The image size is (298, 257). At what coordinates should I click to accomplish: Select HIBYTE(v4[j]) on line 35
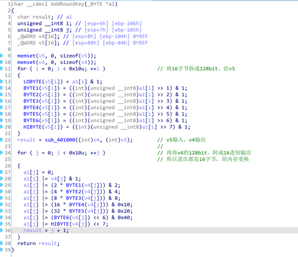(x=70, y=224)
